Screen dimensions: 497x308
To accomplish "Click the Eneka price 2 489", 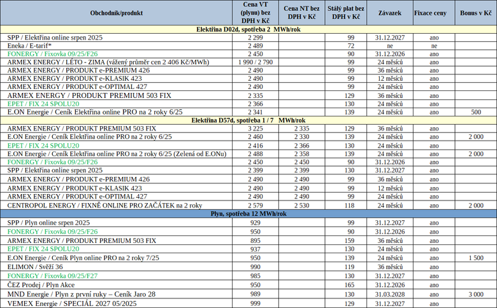I will tap(256, 46).
